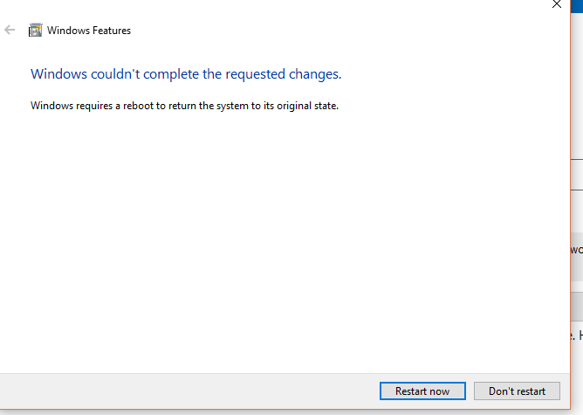The height and width of the screenshot is (415, 583).
Task: Click the Windows Features title text
Action: pos(89,31)
